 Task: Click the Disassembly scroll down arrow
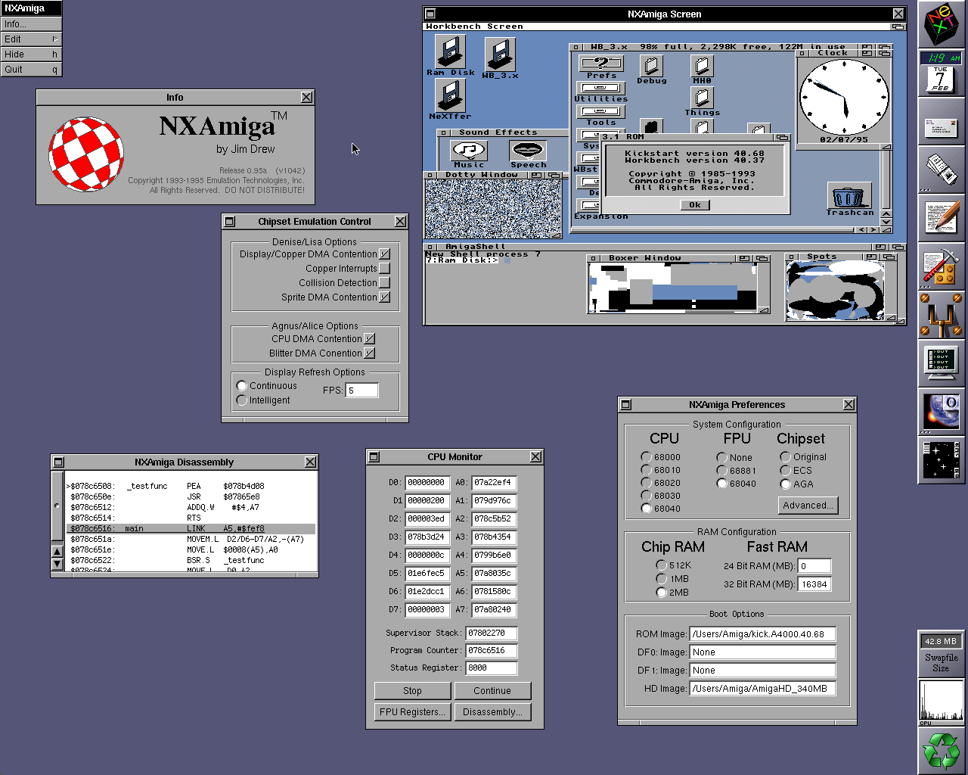[x=57, y=564]
